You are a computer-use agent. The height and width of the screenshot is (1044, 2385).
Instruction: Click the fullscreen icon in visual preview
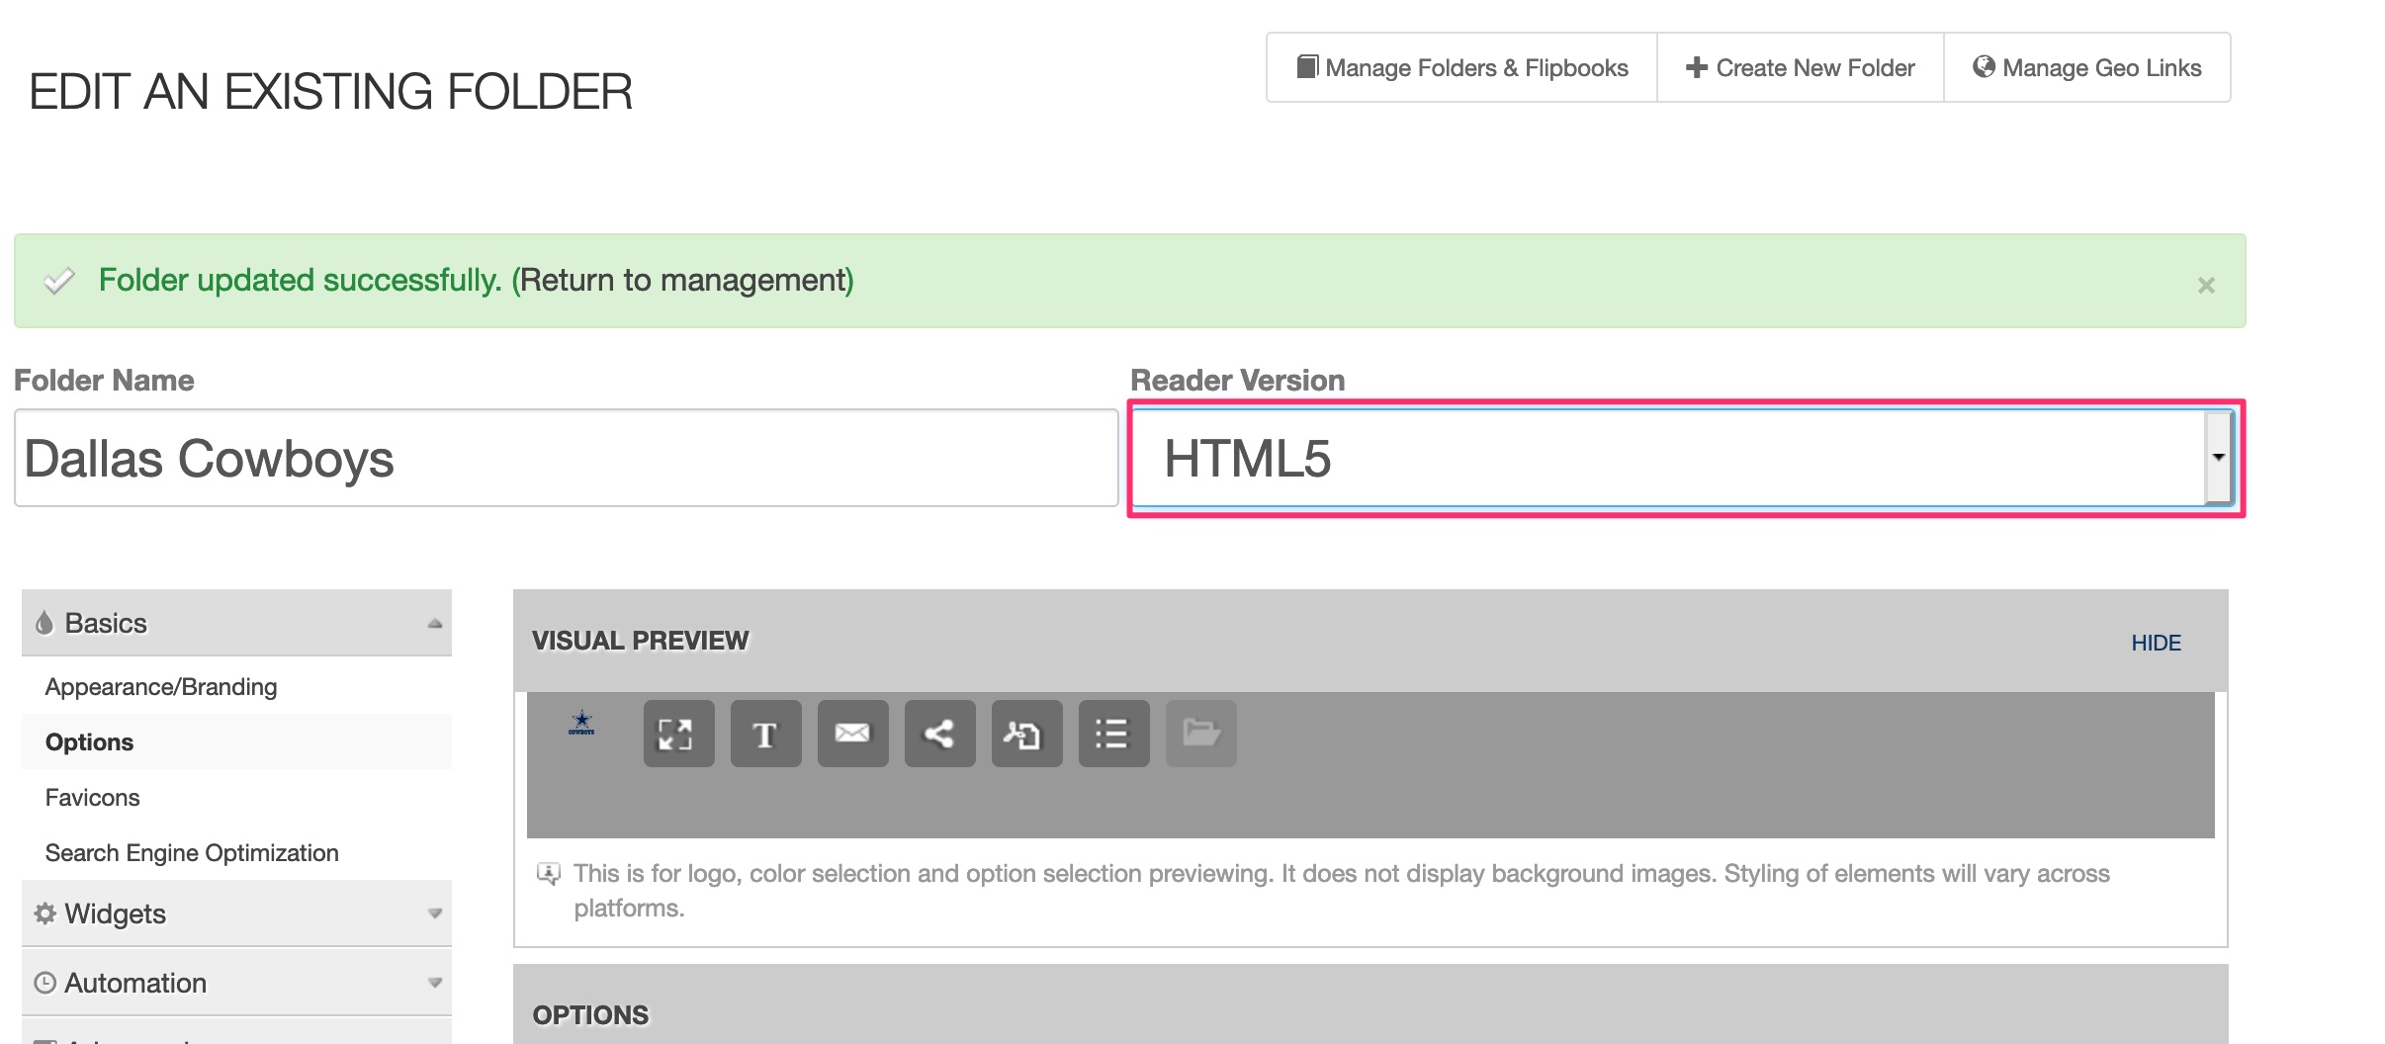point(678,734)
